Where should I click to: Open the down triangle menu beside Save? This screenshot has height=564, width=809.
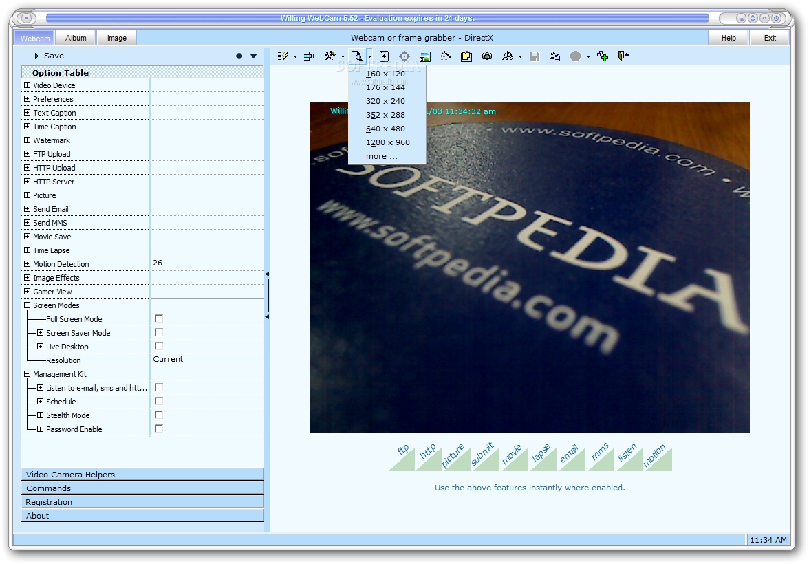pos(253,56)
